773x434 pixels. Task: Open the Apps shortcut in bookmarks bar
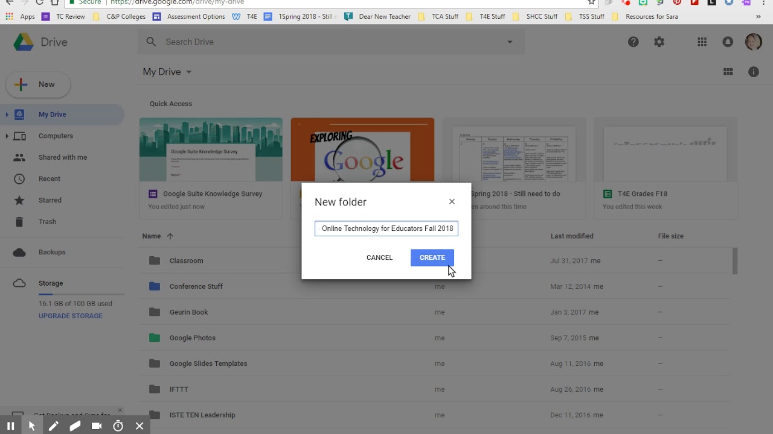[21, 17]
